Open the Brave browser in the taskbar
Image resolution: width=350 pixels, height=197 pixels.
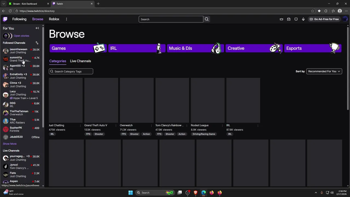tap(196, 193)
